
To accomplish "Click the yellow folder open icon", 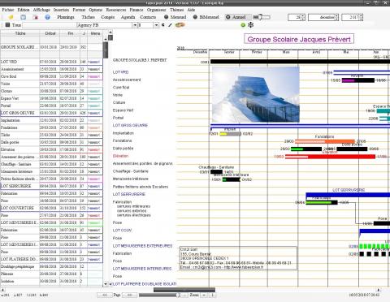I will (11, 17).
